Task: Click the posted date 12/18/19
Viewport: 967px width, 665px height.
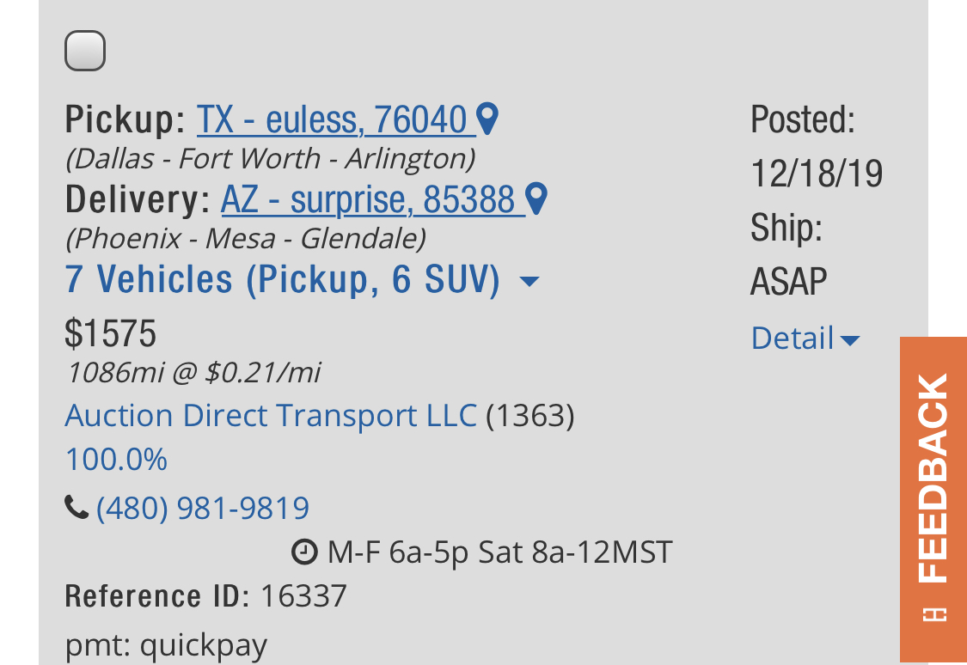Action: (817, 174)
